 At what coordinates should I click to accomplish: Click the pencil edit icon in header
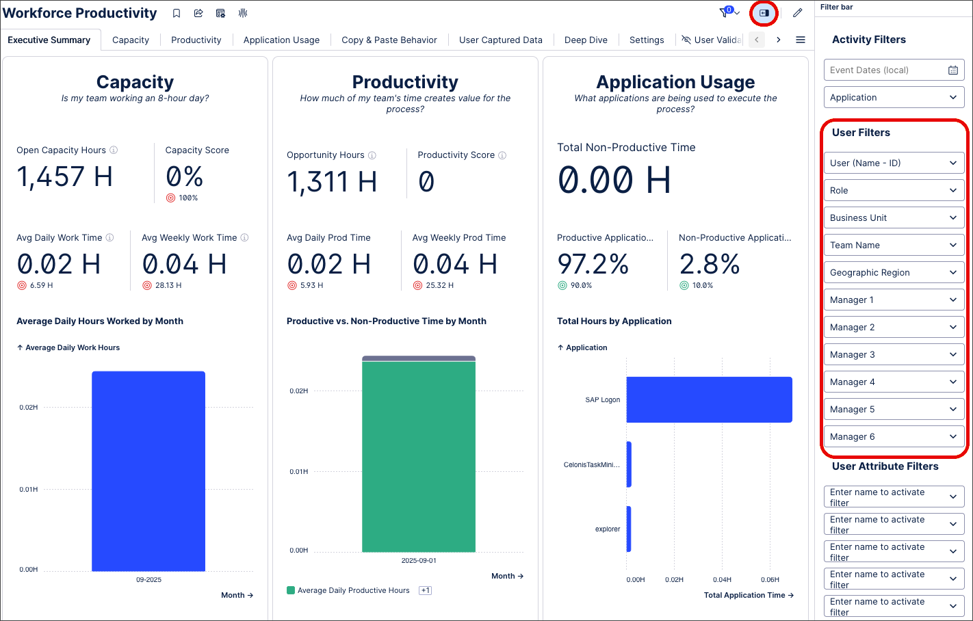click(797, 13)
